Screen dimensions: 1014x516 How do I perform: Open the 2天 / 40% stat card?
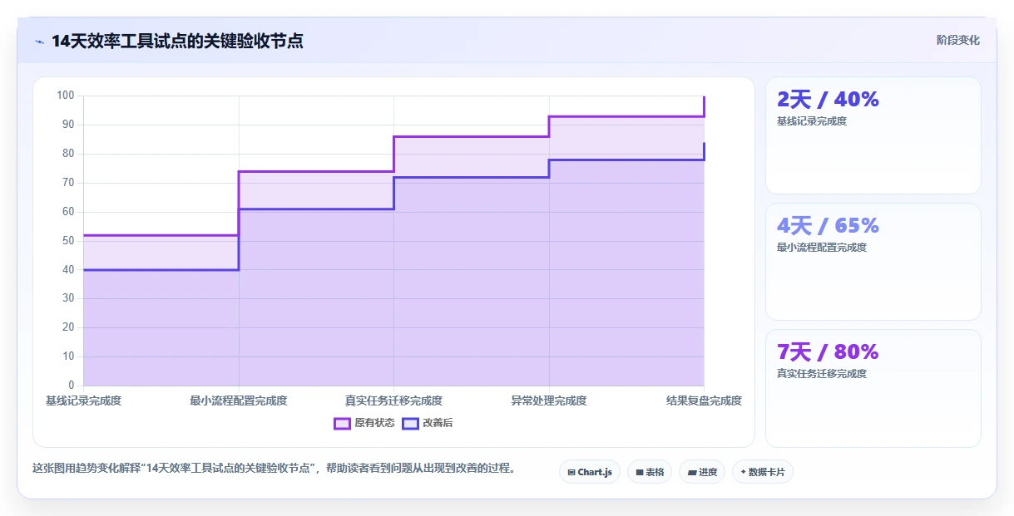(873, 135)
